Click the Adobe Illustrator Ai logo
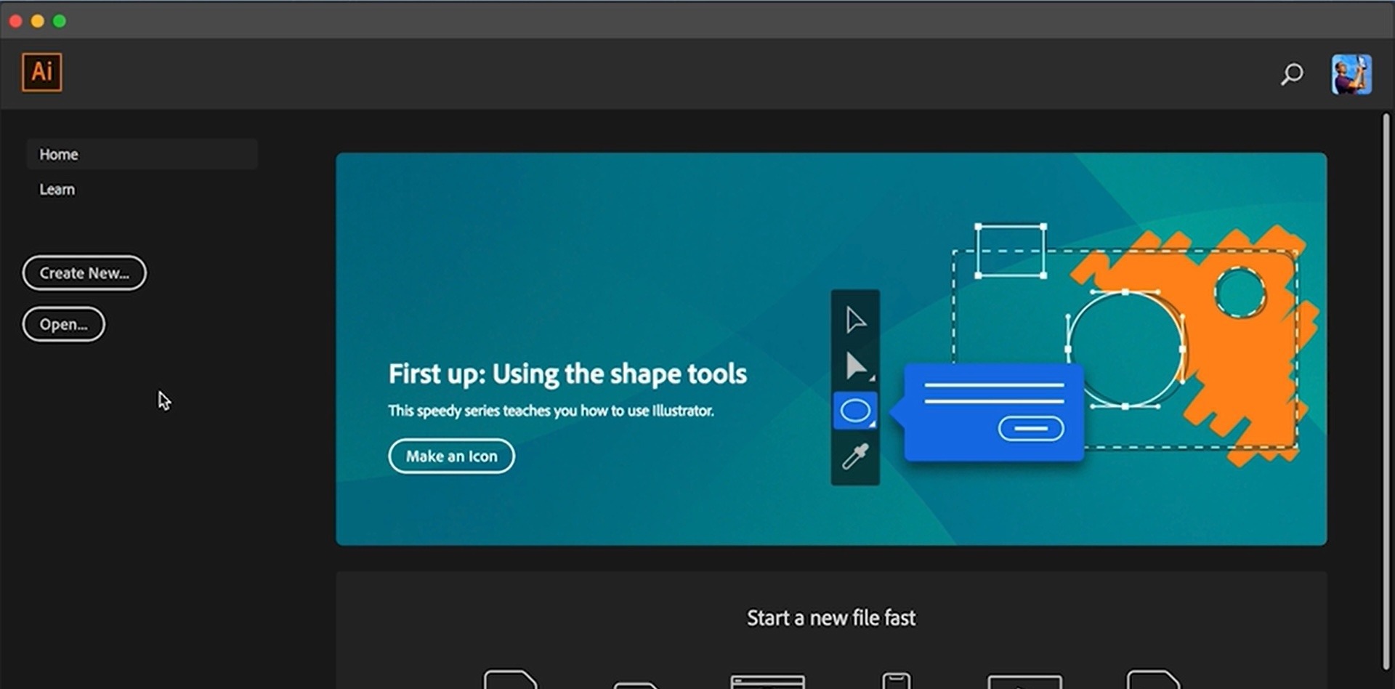Screen dimensions: 1395x689 (41, 73)
